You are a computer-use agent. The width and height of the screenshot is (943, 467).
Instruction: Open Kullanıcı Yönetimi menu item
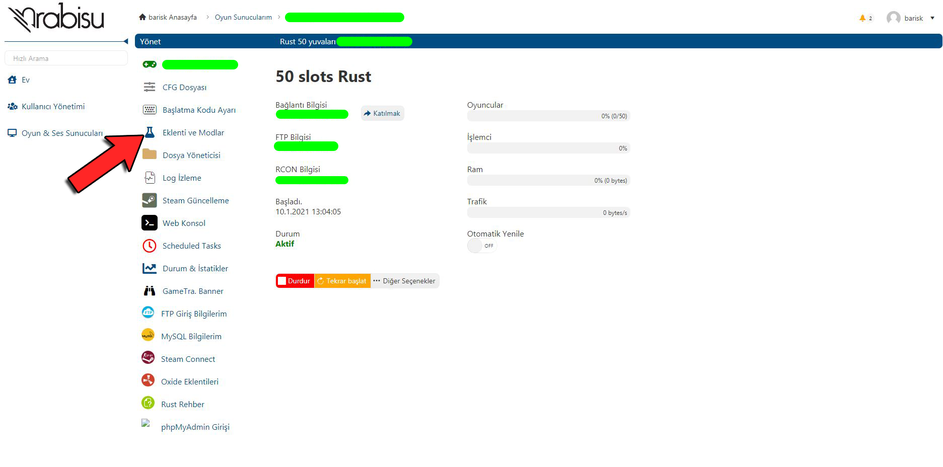[x=53, y=106]
